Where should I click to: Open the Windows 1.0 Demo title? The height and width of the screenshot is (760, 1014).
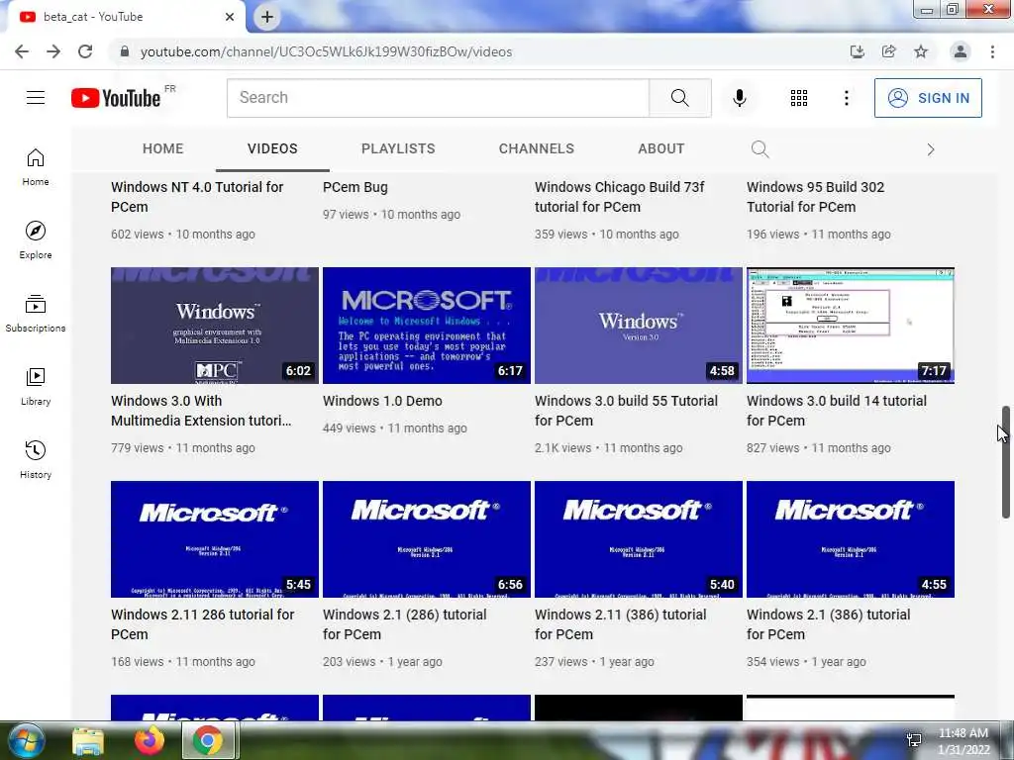click(x=382, y=401)
